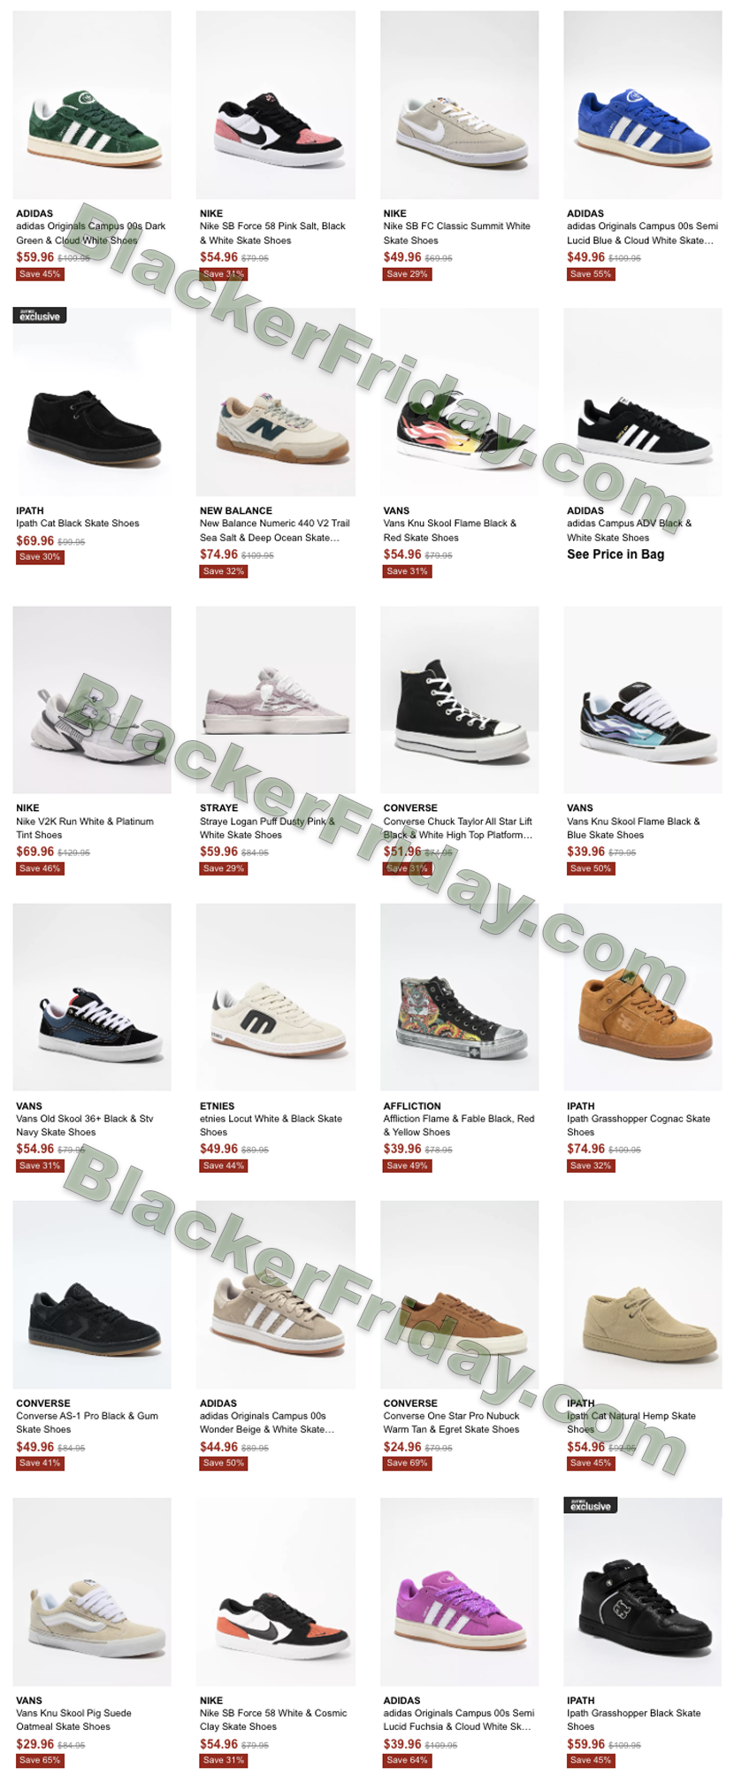
Task: Click the Nike SB Force 58 Pink Salt title
Action: tap(272, 233)
